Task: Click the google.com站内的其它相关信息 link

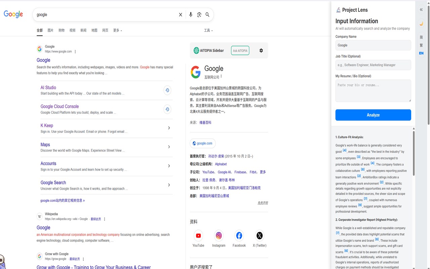Action: tap(62, 200)
